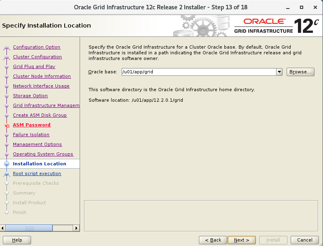Click the step bullet beside Operating System Groups
323x246 pixels.
pyautogui.click(x=6, y=154)
